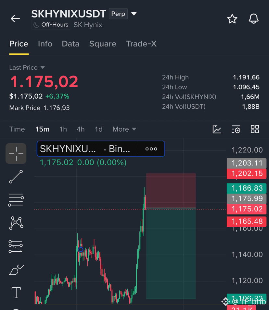Screen dimensions: 269x310
Task: Go back using the arrow icon
Action: 15,18
